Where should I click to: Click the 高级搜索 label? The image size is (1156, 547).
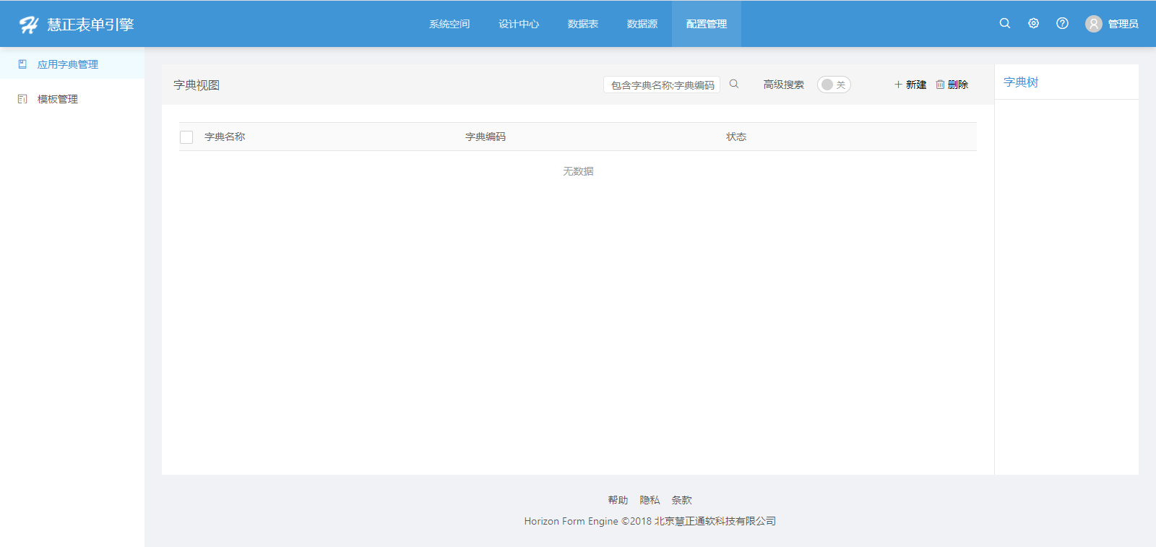click(x=784, y=85)
